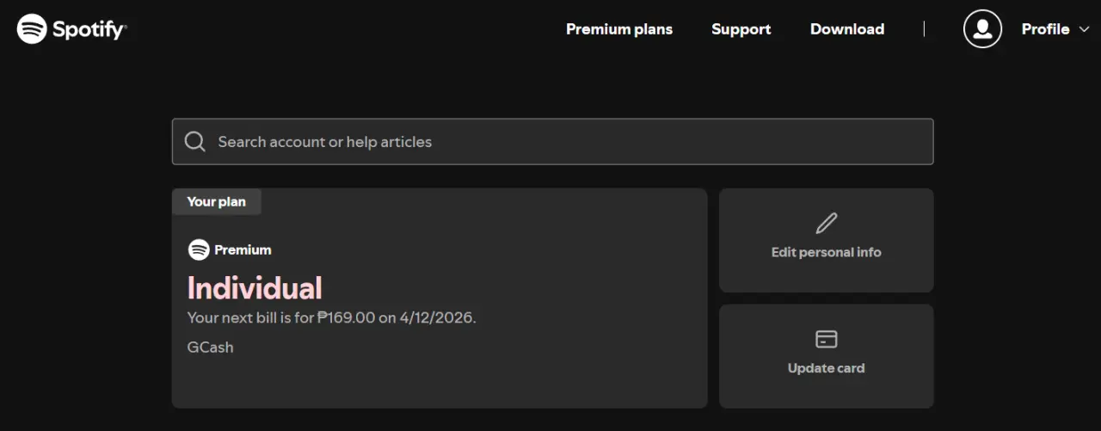Screen dimensions: 1101x431
Task: Open the Download page link
Action: [x=847, y=29]
